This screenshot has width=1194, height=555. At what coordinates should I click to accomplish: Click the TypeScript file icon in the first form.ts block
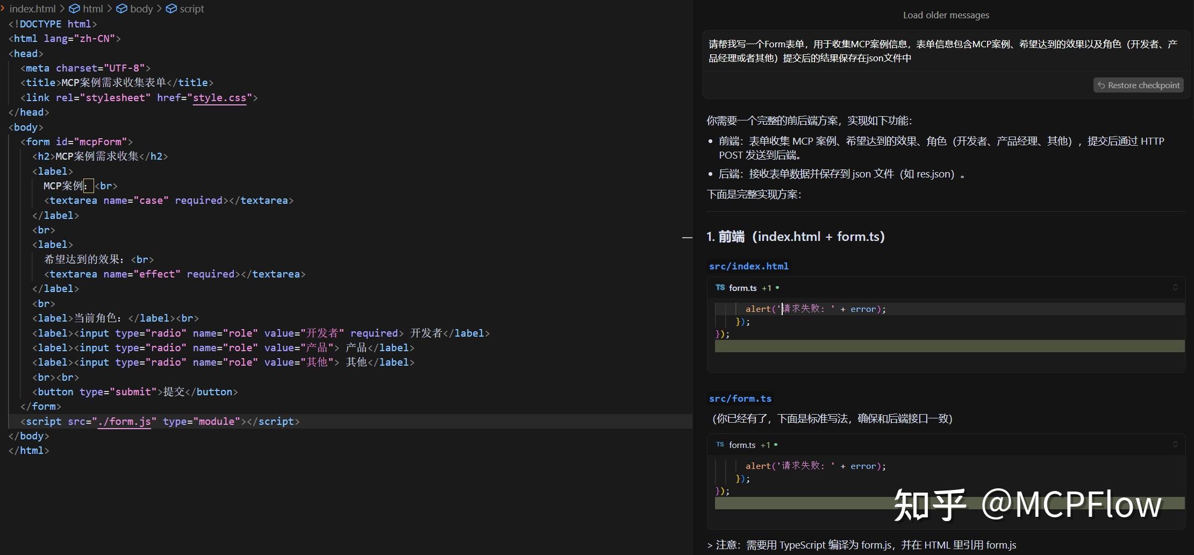tap(720, 288)
